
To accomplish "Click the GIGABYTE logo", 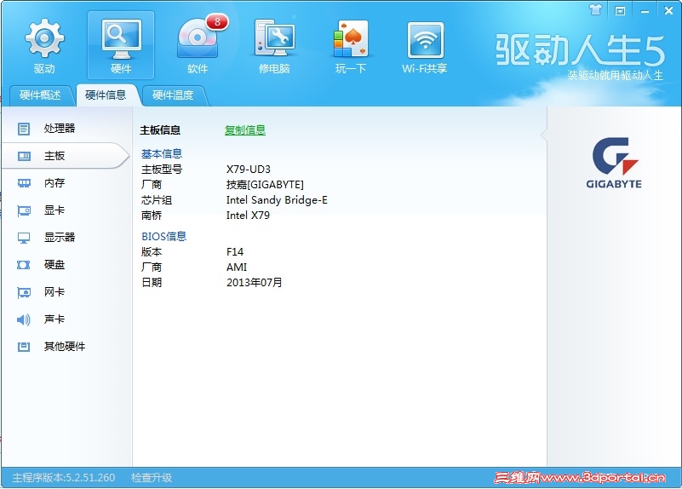I will click(614, 163).
